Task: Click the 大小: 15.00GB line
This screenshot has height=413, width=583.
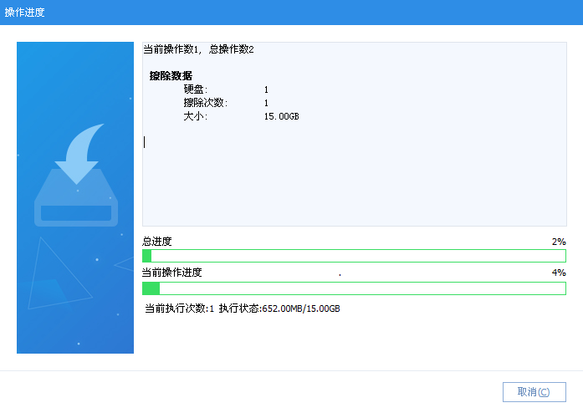Action: [241, 116]
